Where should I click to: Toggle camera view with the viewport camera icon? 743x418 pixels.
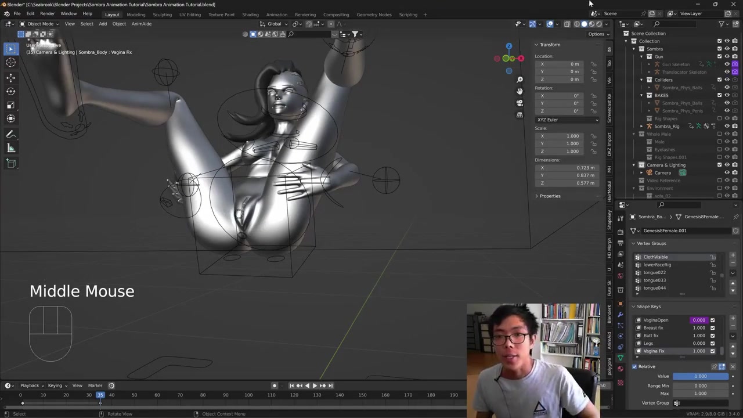tap(520, 103)
